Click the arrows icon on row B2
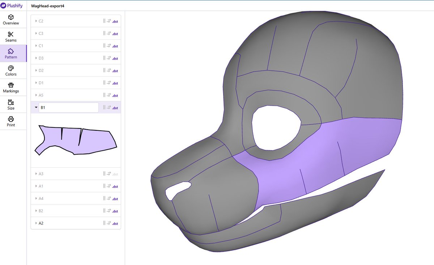The image size is (434, 265). pos(109,211)
